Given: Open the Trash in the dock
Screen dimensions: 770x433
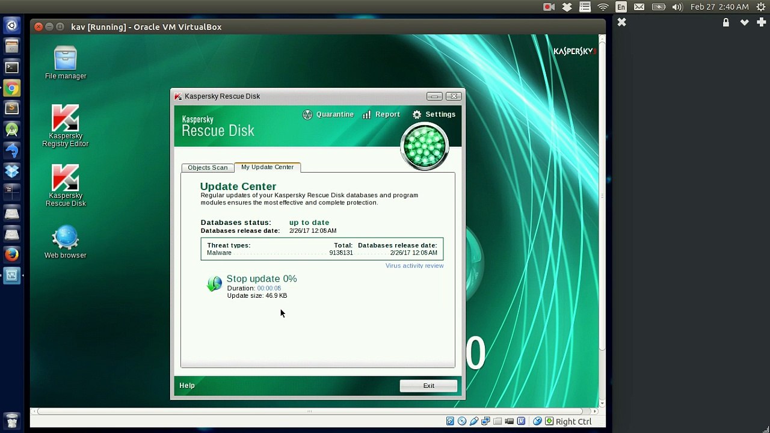Looking at the screenshot, I should click(x=11, y=420).
